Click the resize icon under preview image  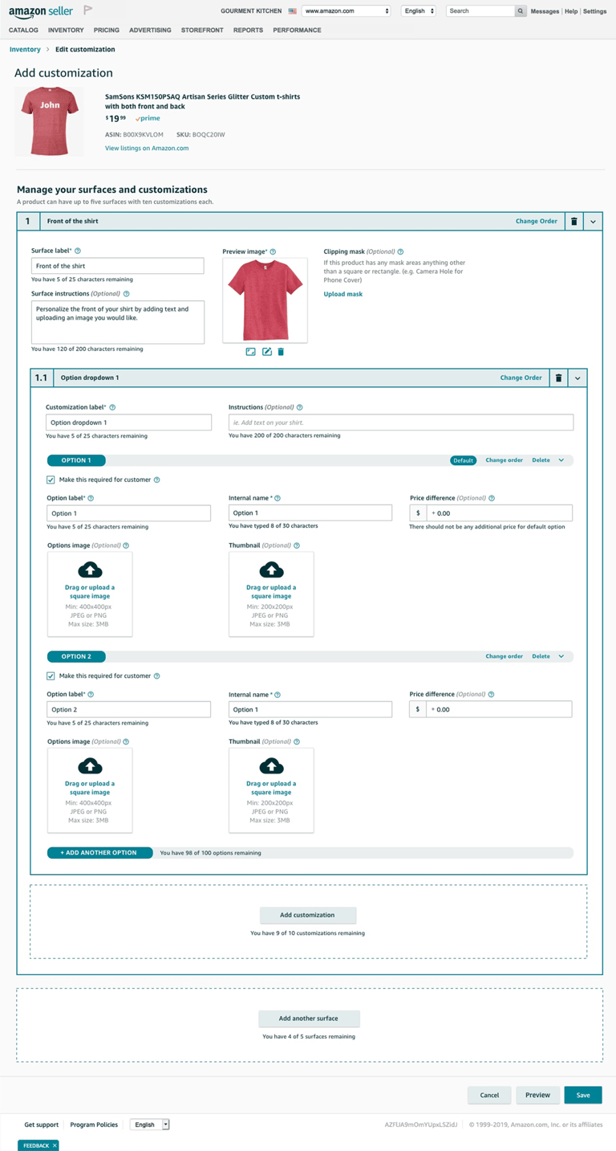point(250,352)
